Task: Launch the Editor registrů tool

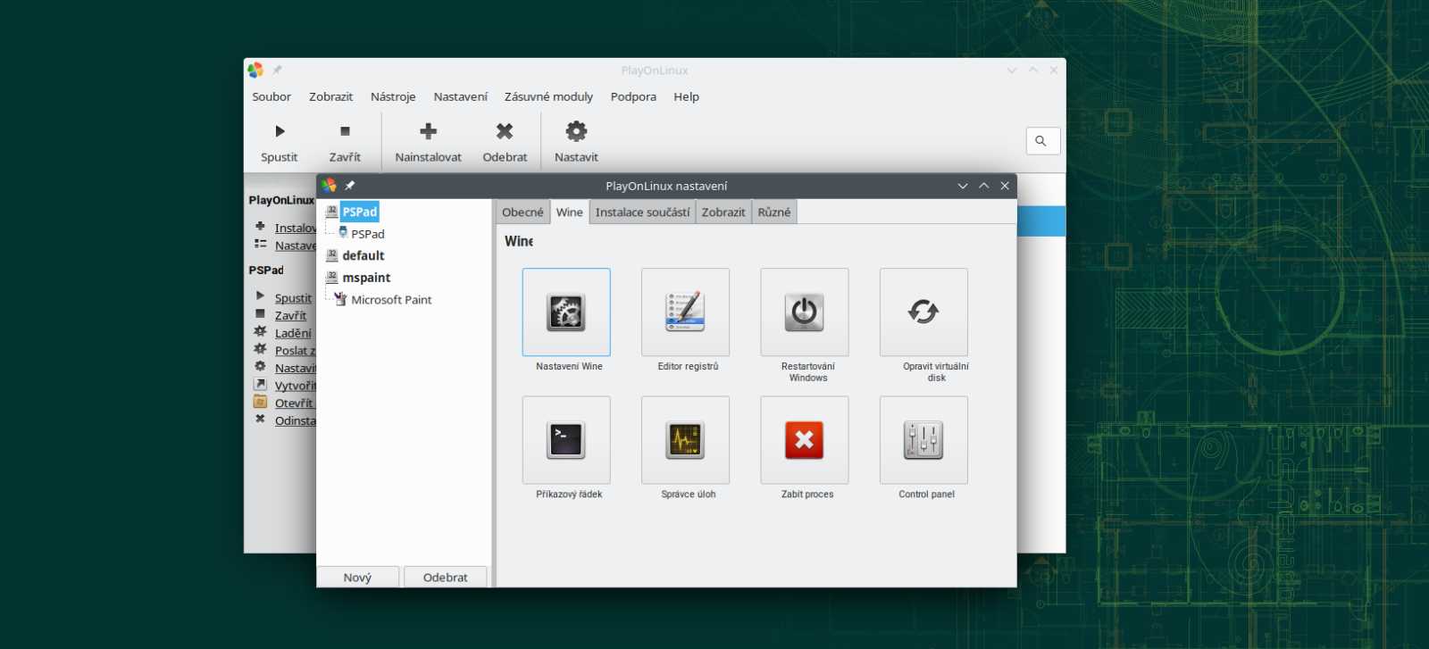Action: coord(685,312)
